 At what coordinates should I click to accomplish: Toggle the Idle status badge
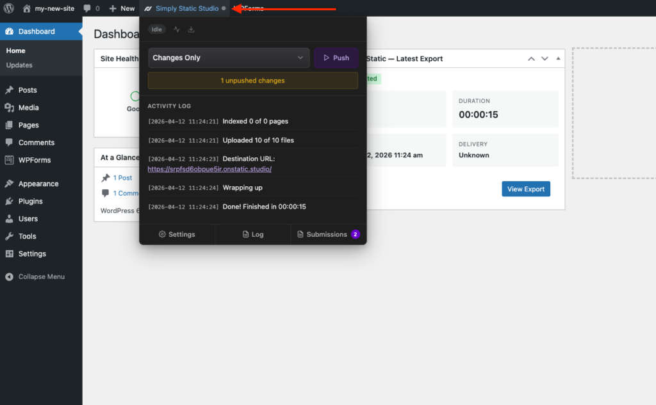pyautogui.click(x=157, y=29)
